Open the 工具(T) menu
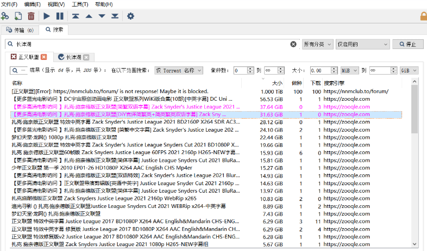Image resolution: width=427 pixels, height=251 pixels. click(80, 4)
